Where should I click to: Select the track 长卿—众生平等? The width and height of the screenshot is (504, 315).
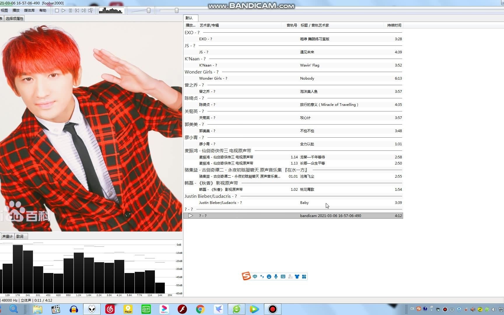click(293, 163)
